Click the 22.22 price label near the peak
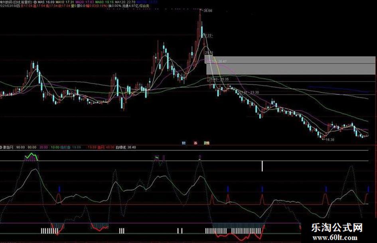377x243 pixels. pos(207,36)
